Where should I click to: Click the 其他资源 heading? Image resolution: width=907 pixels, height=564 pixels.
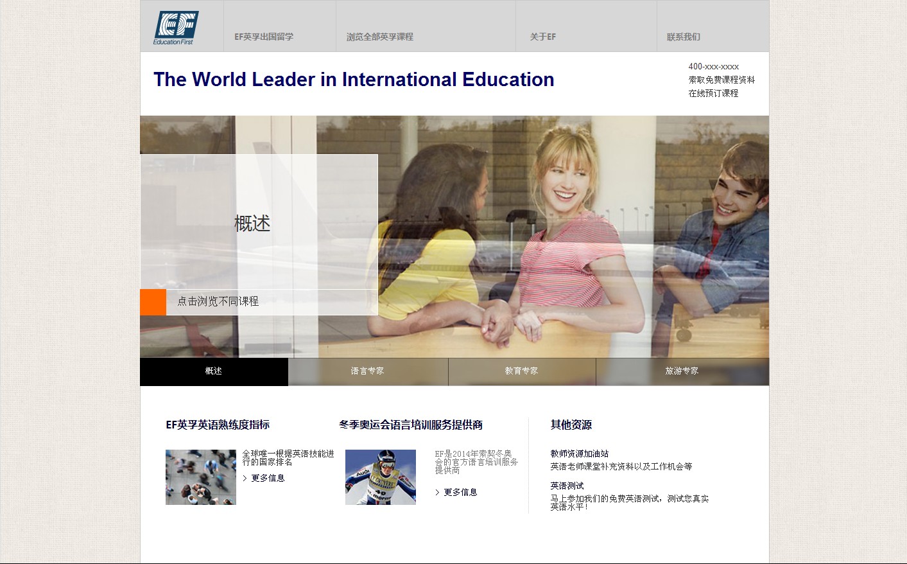pyautogui.click(x=571, y=425)
